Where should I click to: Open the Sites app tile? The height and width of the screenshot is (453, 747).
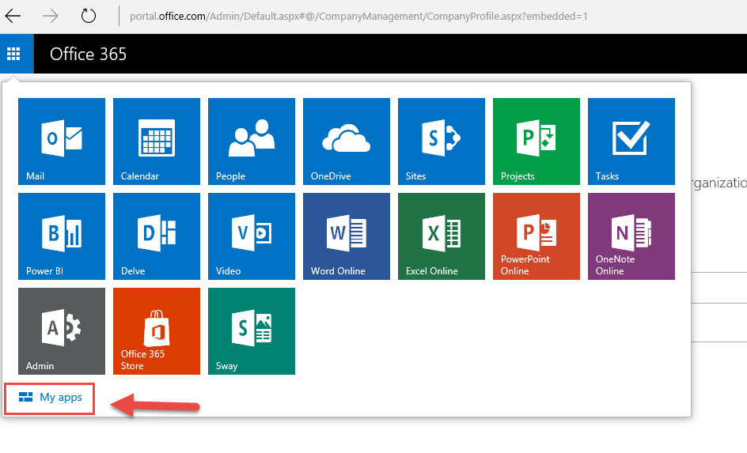click(x=441, y=142)
